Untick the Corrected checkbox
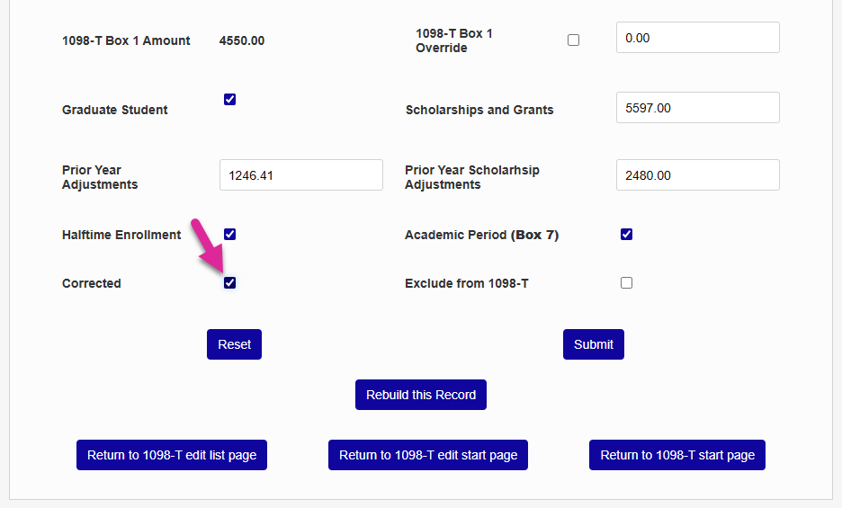842x508 pixels. [x=230, y=283]
